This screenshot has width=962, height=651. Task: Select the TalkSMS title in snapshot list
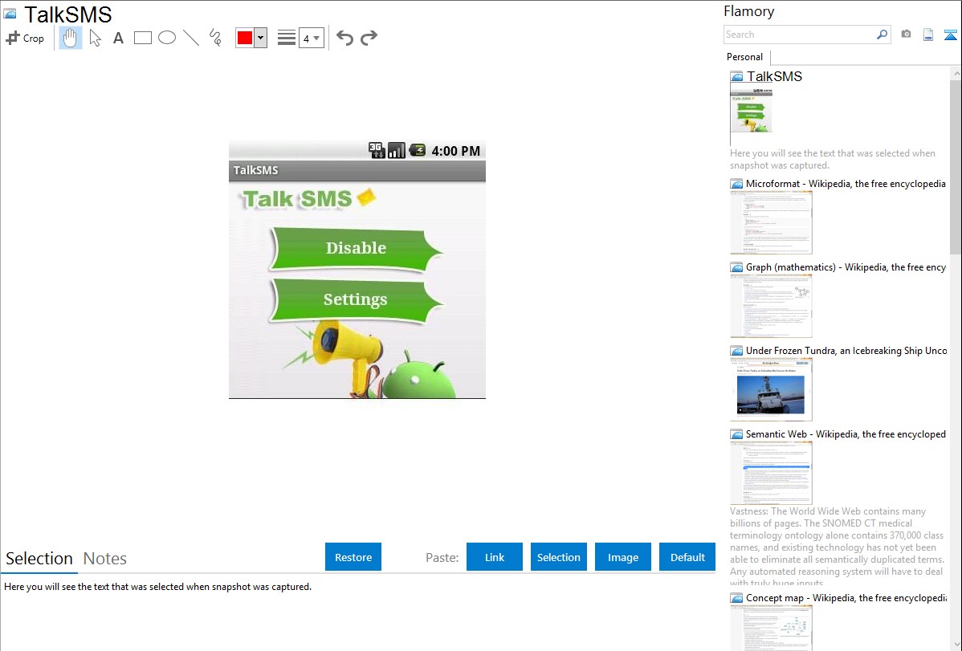pos(774,76)
